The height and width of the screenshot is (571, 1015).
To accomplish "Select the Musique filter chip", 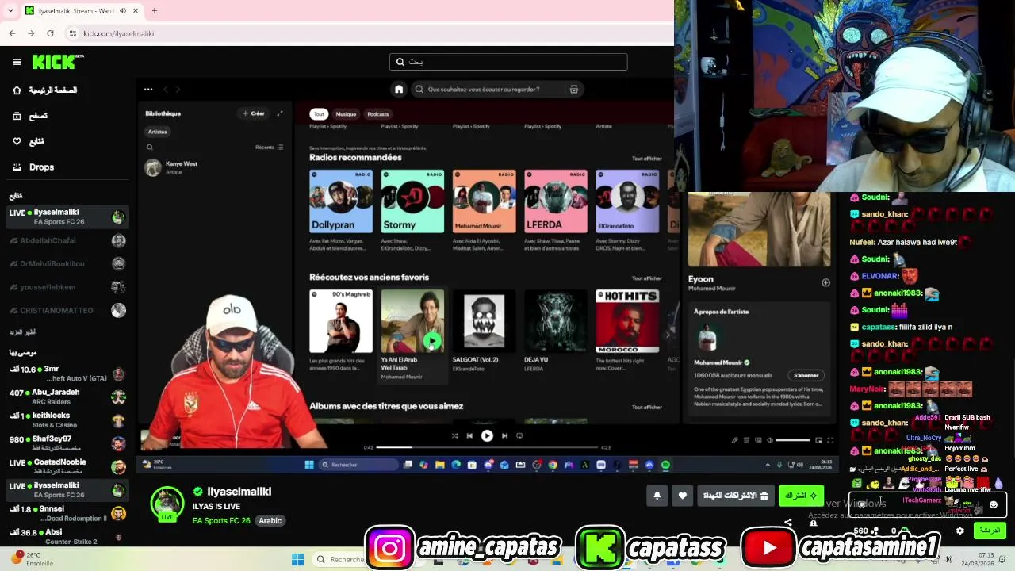I will [346, 114].
